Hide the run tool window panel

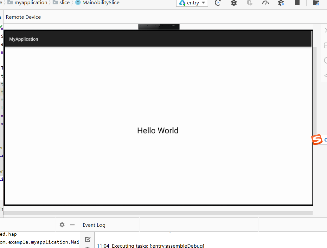72,225
